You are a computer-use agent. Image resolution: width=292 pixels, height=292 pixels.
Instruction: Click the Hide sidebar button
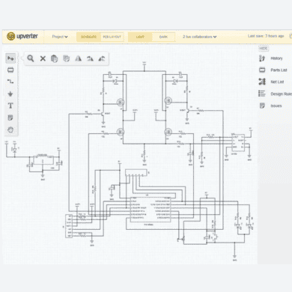(x=264, y=49)
